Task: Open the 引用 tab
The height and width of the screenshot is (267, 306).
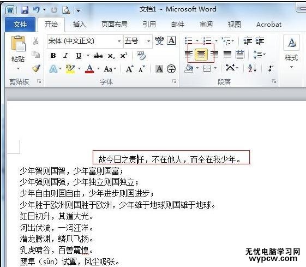Action: tap(149, 25)
